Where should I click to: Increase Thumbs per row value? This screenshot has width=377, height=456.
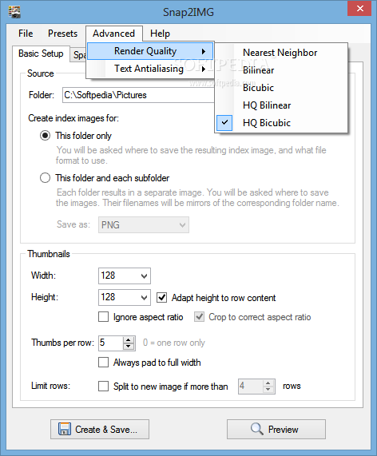[129, 339]
